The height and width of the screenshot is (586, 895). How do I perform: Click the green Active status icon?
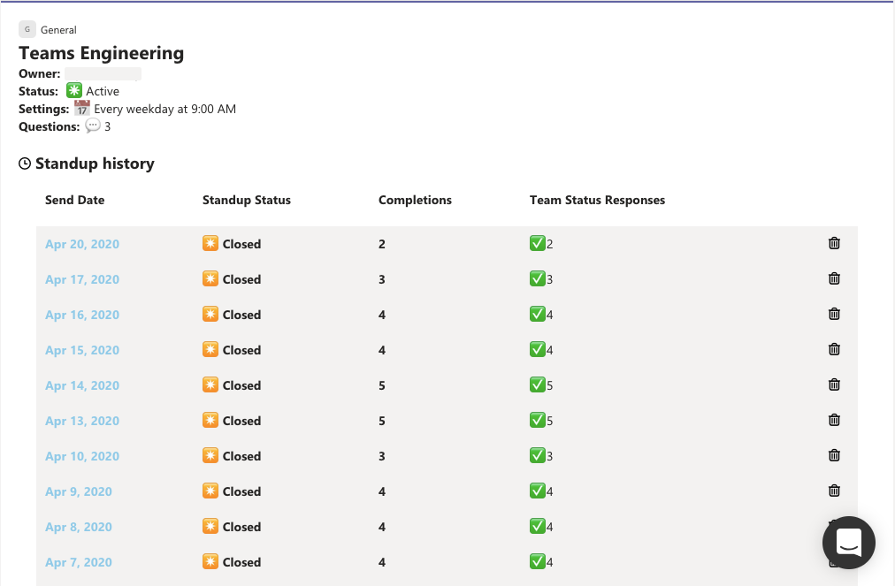(74, 90)
